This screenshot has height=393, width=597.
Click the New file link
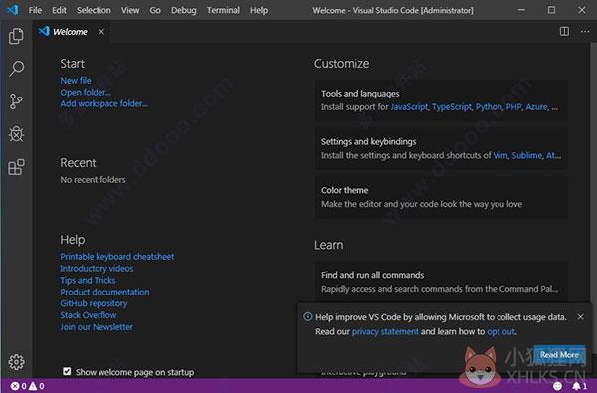pos(76,81)
